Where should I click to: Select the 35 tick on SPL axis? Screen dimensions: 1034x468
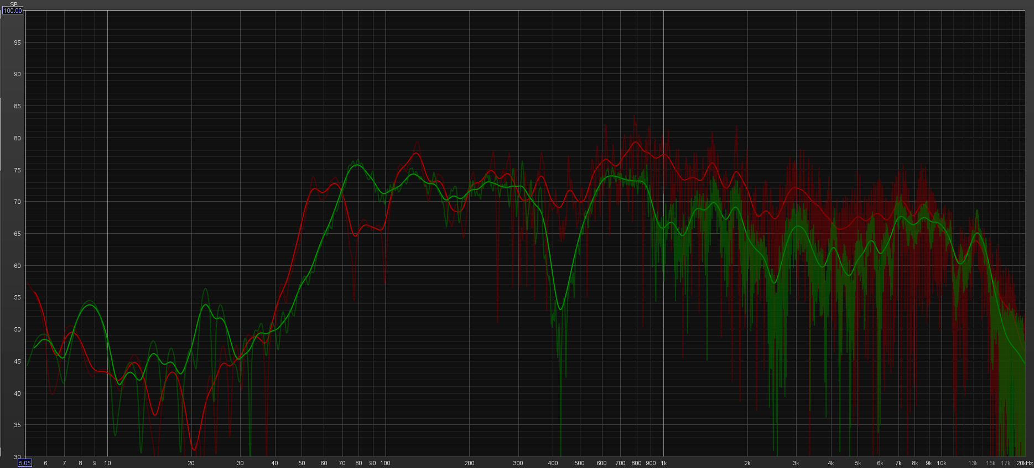tap(18, 425)
